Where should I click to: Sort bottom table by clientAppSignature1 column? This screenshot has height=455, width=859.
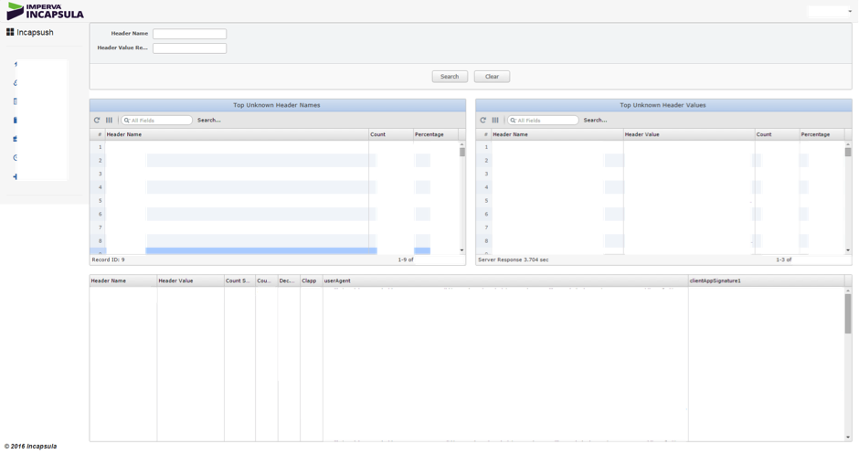[x=766, y=280]
